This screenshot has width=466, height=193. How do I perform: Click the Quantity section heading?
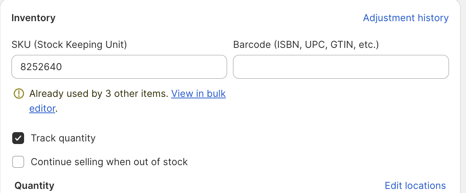coord(34,186)
